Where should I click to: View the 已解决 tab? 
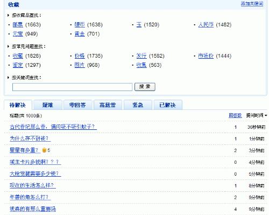(168, 105)
